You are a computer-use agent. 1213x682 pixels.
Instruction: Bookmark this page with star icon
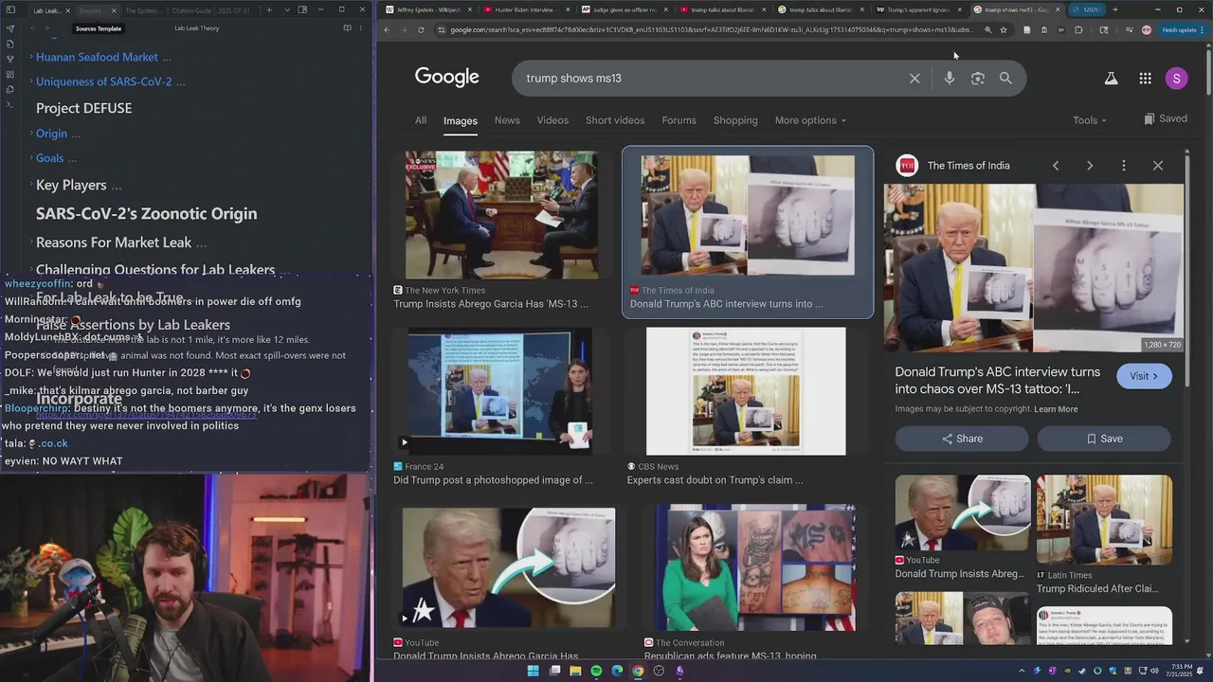[x=1004, y=29]
